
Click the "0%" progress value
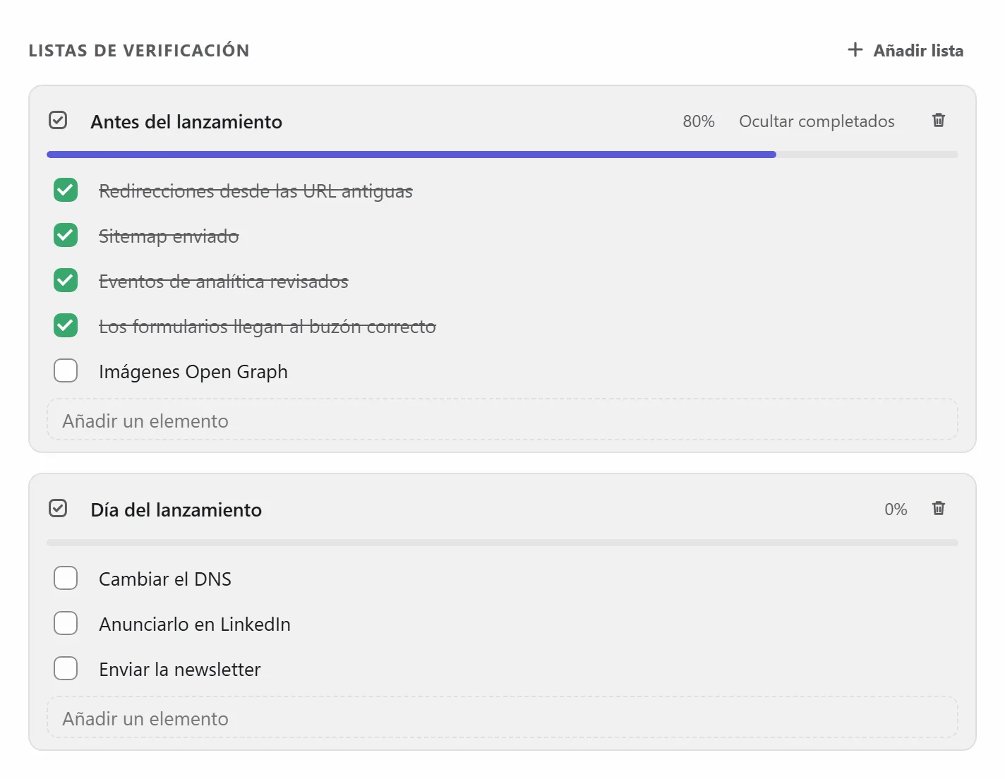pos(896,509)
